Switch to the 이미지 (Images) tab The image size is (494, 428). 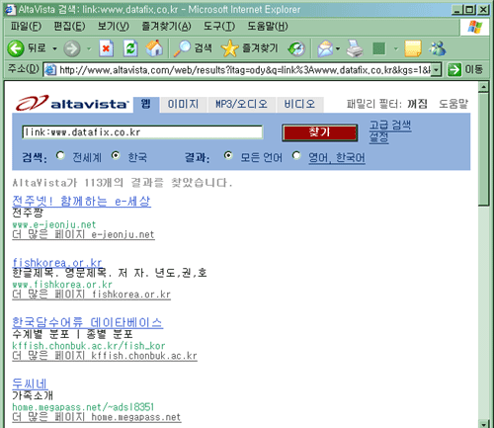point(183,104)
